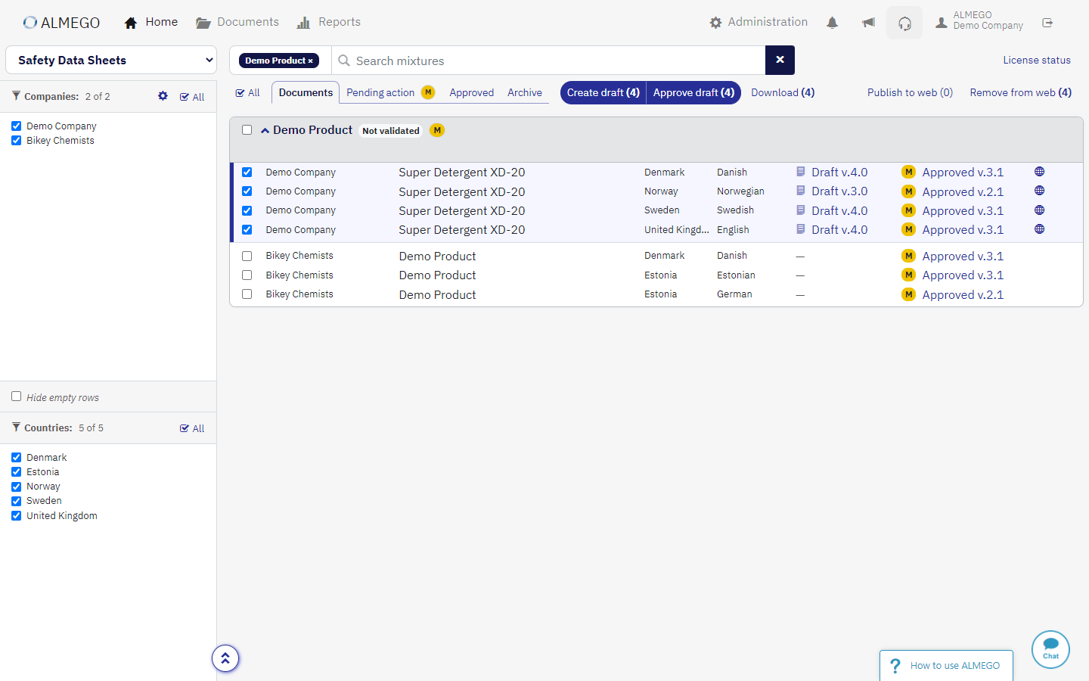This screenshot has height=681, width=1089.
Task: Open the ALMEGO Demo Company user menu
Action: click(x=979, y=20)
